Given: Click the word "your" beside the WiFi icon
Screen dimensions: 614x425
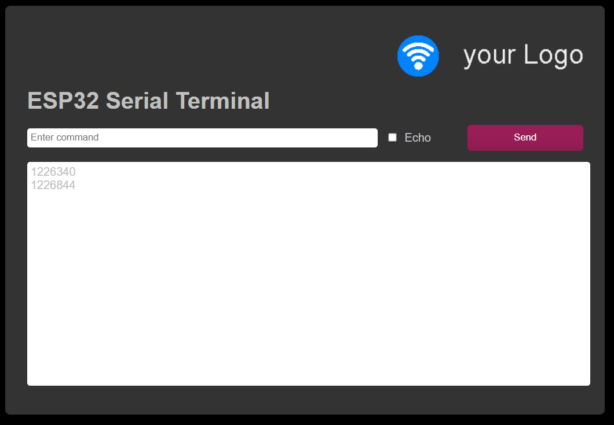Looking at the screenshot, I should click(x=489, y=57).
